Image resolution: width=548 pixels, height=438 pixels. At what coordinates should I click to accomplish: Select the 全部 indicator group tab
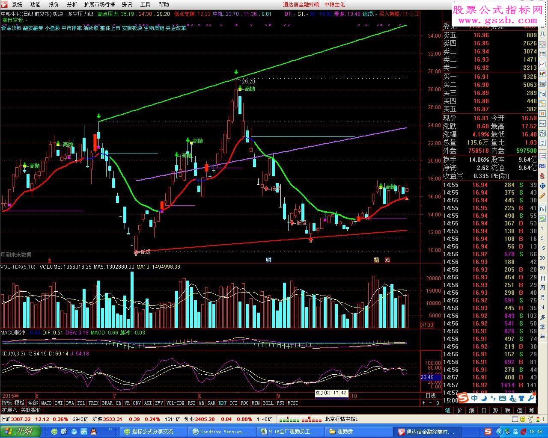point(33,403)
